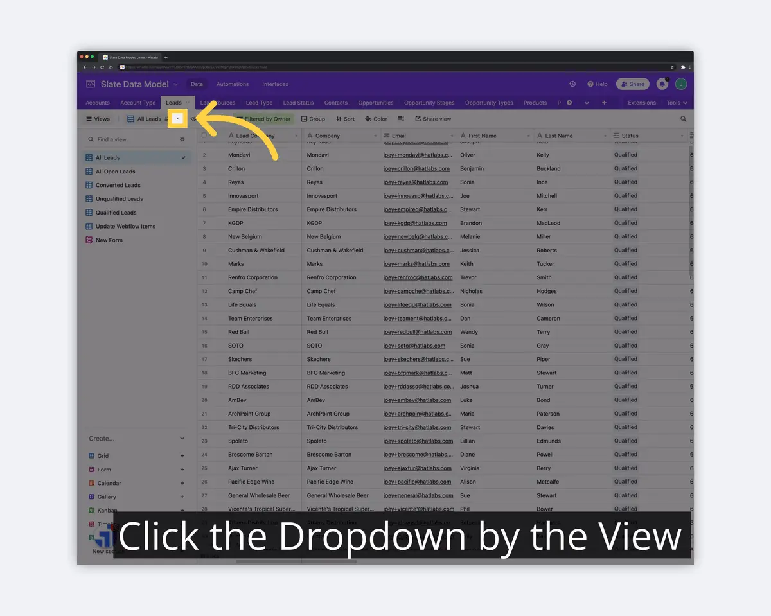Click Share view button
The image size is (771, 616).
click(433, 119)
